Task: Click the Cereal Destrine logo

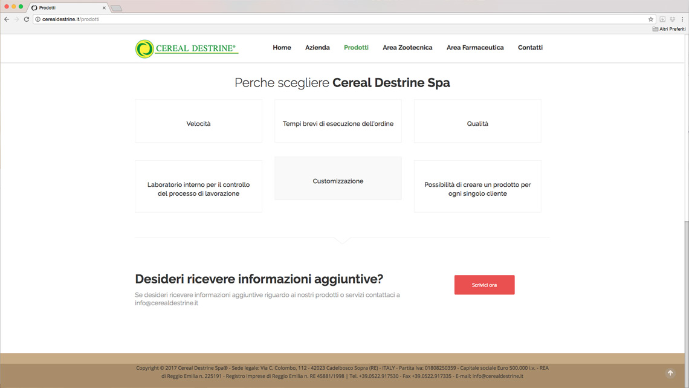Action: [x=187, y=48]
